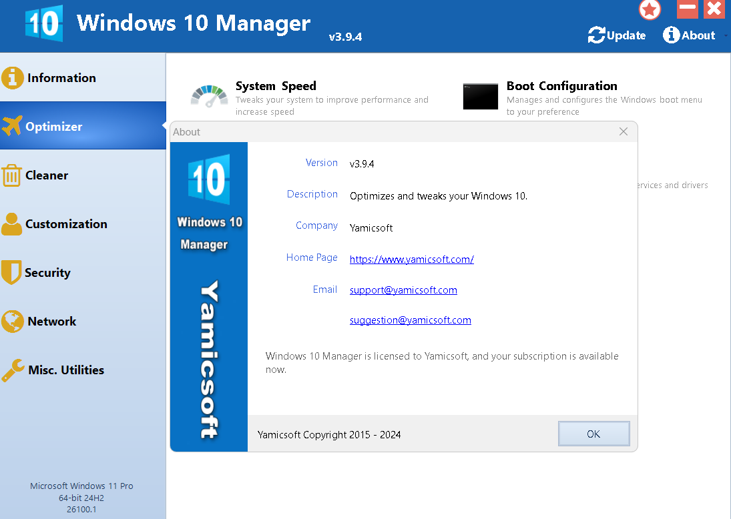Click the Company label
Viewport: 731px width, 519px height.
tap(316, 225)
